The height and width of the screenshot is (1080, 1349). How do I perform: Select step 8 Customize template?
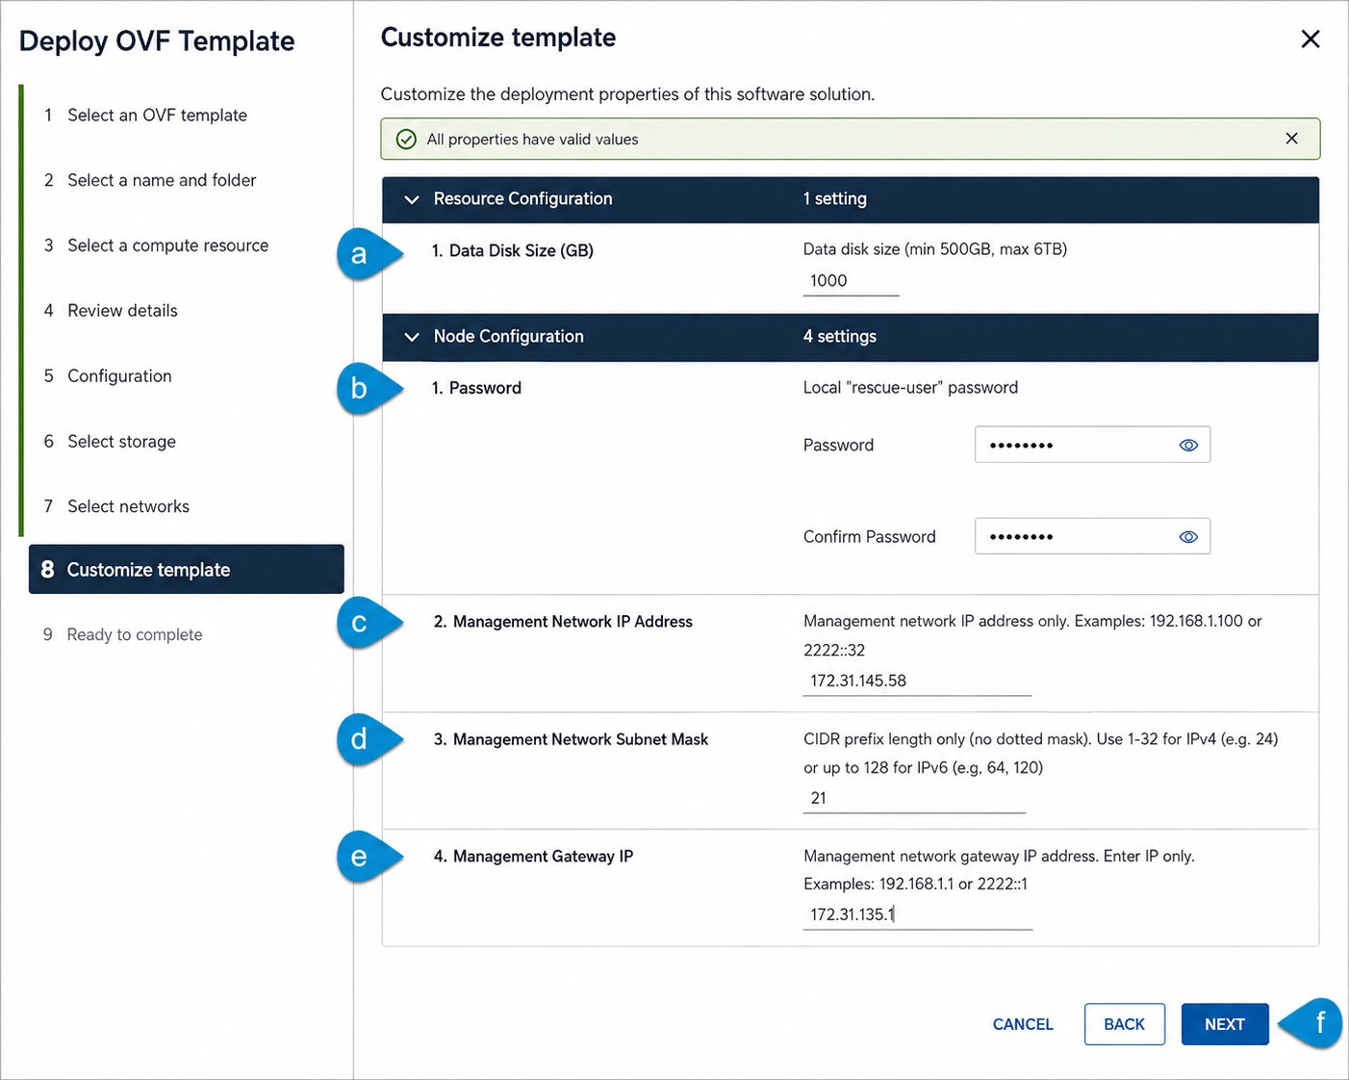tap(187, 570)
